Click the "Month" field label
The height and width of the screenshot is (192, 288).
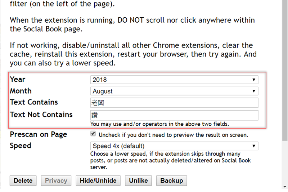point(21,91)
